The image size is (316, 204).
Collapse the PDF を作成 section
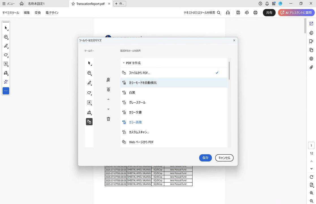[x=124, y=63]
